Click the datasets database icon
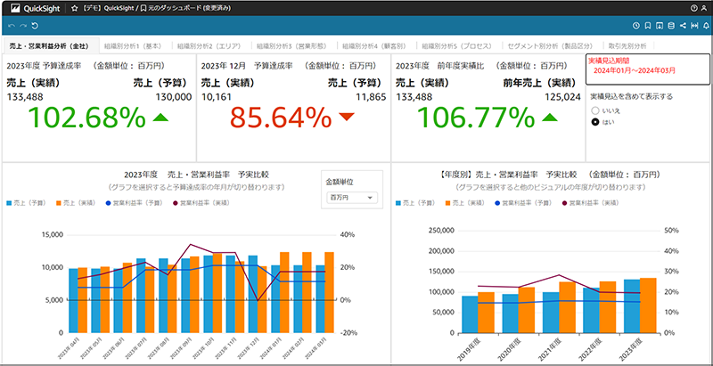Viewport: 713px width, 366px height. tap(670, 26)
